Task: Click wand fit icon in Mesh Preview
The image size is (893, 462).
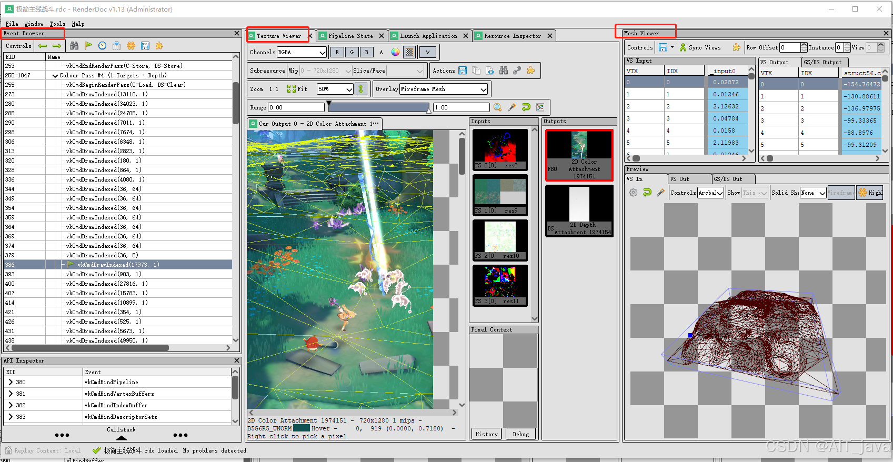Action: (x=661, y=193)
